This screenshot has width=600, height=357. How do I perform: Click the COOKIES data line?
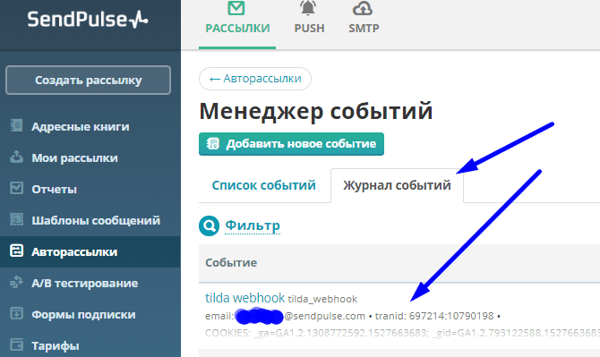(403, 333)
